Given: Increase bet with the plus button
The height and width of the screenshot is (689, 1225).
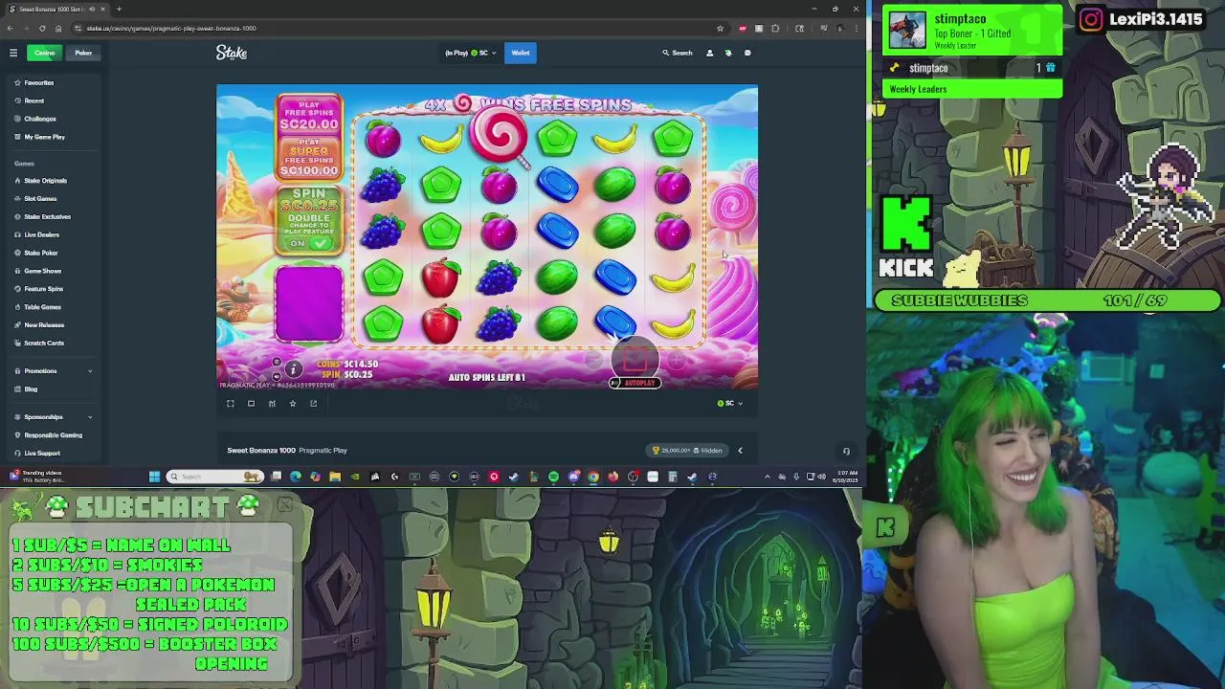Looking at the screenshot, I should (x=677, y=360).
